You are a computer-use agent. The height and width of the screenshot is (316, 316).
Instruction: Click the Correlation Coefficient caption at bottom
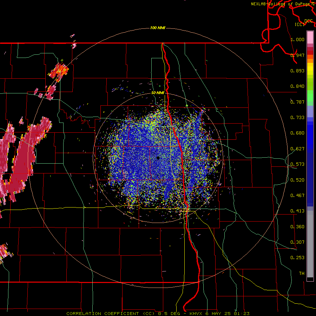158,314
